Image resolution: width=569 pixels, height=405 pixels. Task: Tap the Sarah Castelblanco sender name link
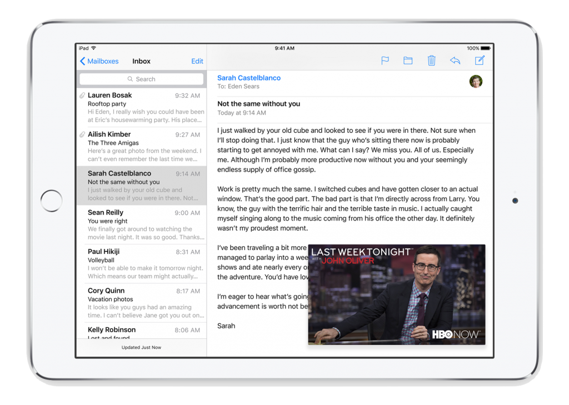(249, 78)
